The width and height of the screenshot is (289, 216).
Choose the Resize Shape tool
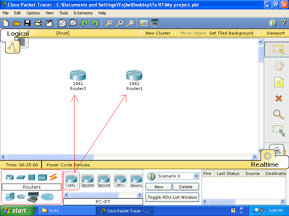tap(279, 131)
